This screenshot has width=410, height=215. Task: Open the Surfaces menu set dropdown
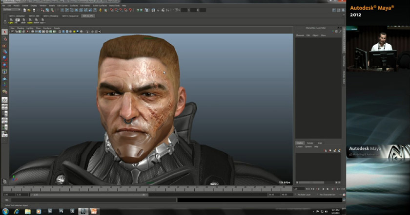(11, 9)
